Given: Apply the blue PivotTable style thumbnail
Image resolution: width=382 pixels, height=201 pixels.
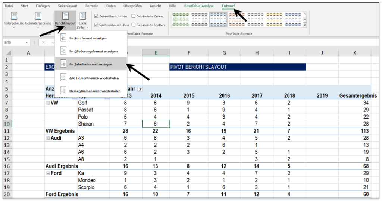Looking at the screenshot, I should point(293,19).
